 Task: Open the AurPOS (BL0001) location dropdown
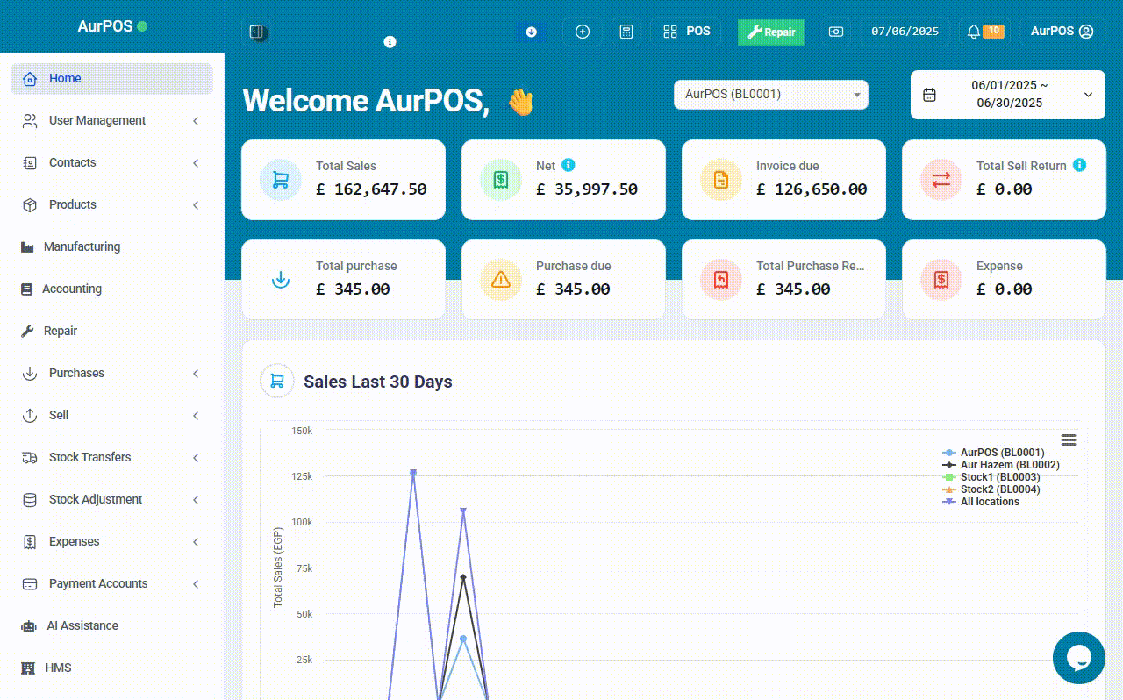coord(771,95)
